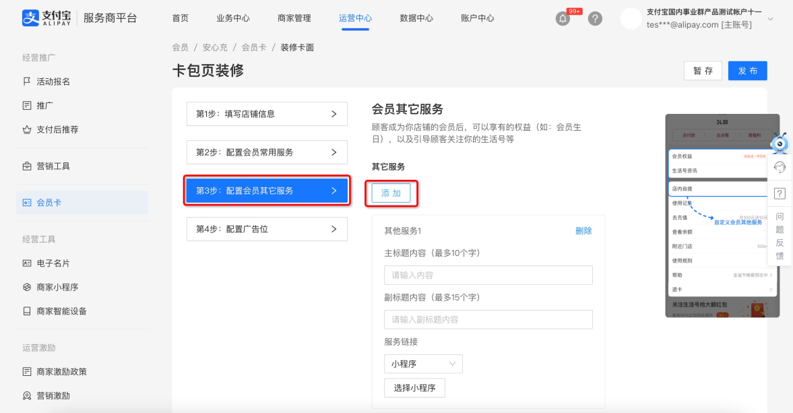Expand 第1步：填写店铺信息
Viewport: 793px width, 413px height.
(x=267, y=114)
